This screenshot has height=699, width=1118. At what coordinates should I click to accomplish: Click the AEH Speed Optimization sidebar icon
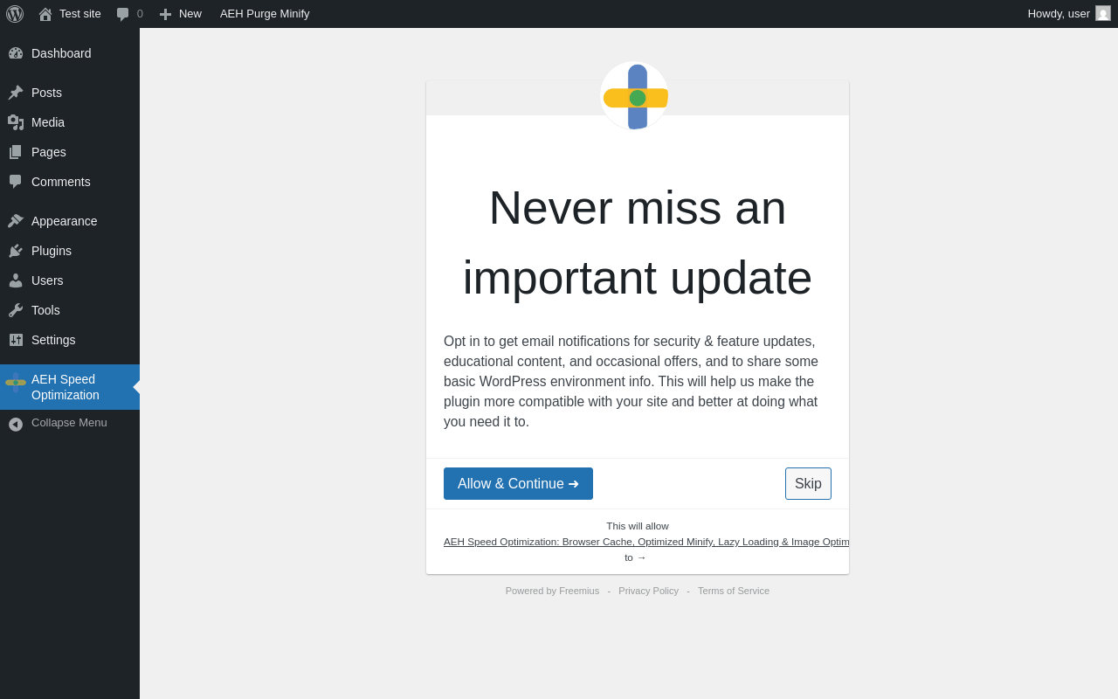[x=16, y=383]
